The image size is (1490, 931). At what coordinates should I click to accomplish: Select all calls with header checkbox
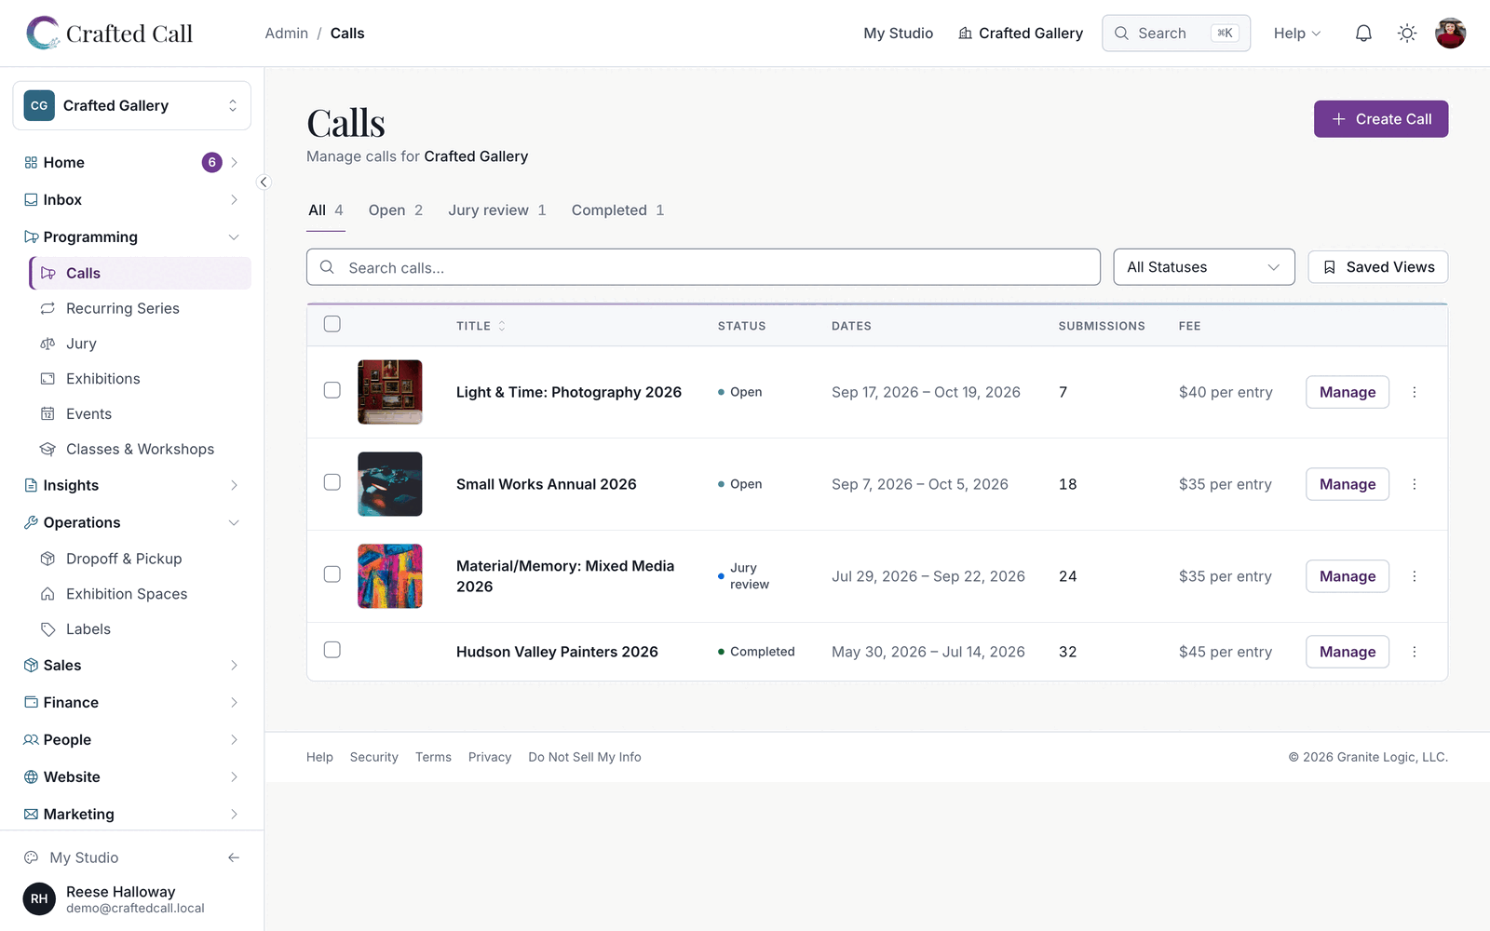(x=332, y=324)
